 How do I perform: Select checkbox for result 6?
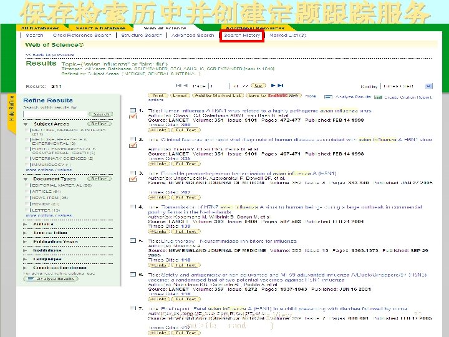tap(133, 274)
